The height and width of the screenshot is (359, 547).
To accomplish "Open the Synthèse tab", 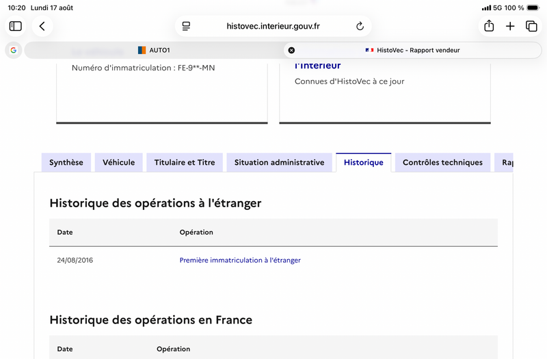I will tap(66, 163).
